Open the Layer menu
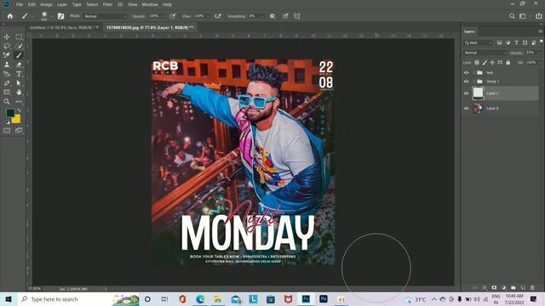545x306 pixels. (62, 4)
